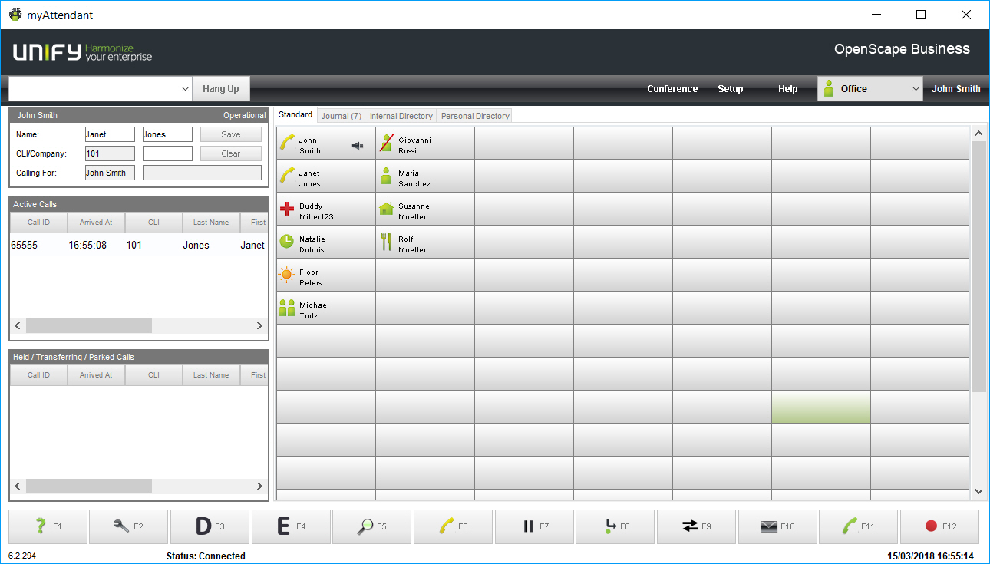Click the F8 transfer arrow button
The height and width of the screenshot is (564, 990).
pos(615,526)
